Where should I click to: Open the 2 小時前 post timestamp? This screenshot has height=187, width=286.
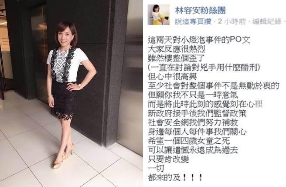click(x=232, y=21)
